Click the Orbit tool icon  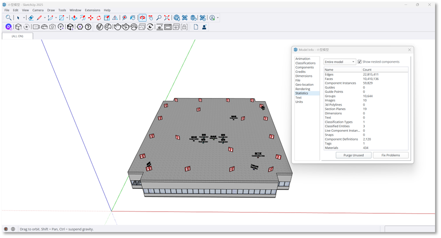pos(142,18)
